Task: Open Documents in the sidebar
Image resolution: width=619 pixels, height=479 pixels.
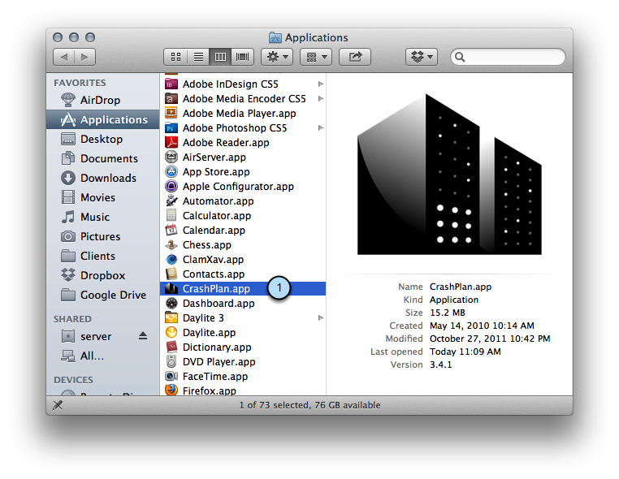Action: [102, 158]
